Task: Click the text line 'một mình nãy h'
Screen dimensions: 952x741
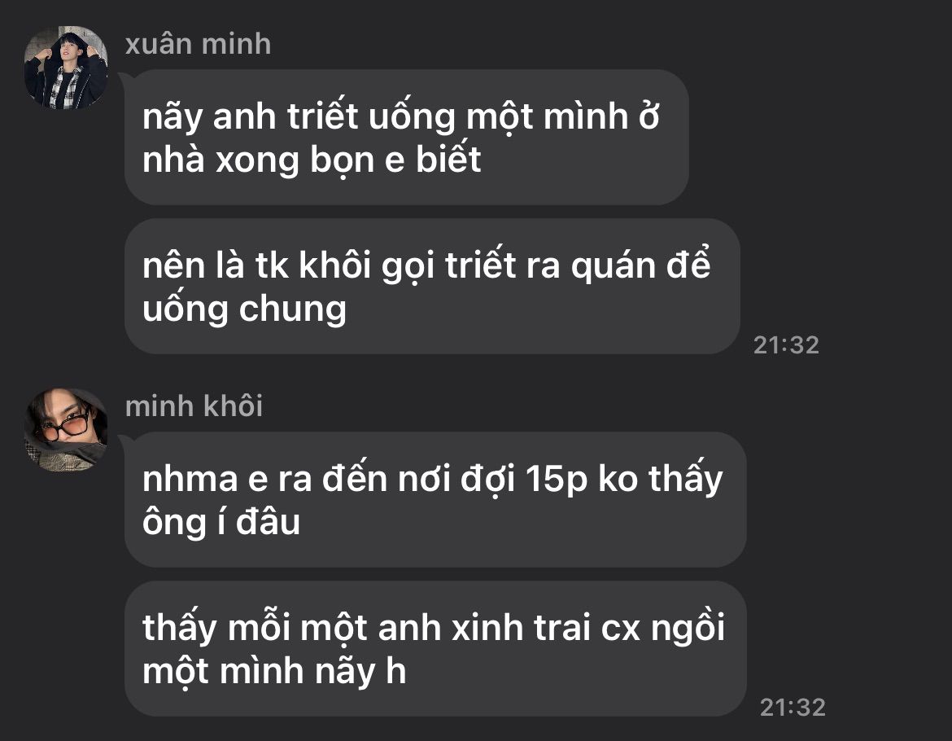Action: pos(274,672)
